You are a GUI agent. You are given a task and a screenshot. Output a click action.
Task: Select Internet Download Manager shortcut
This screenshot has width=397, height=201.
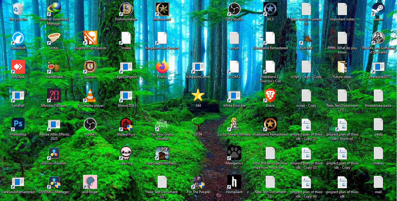pyautogui.click(x=54, y=9)
